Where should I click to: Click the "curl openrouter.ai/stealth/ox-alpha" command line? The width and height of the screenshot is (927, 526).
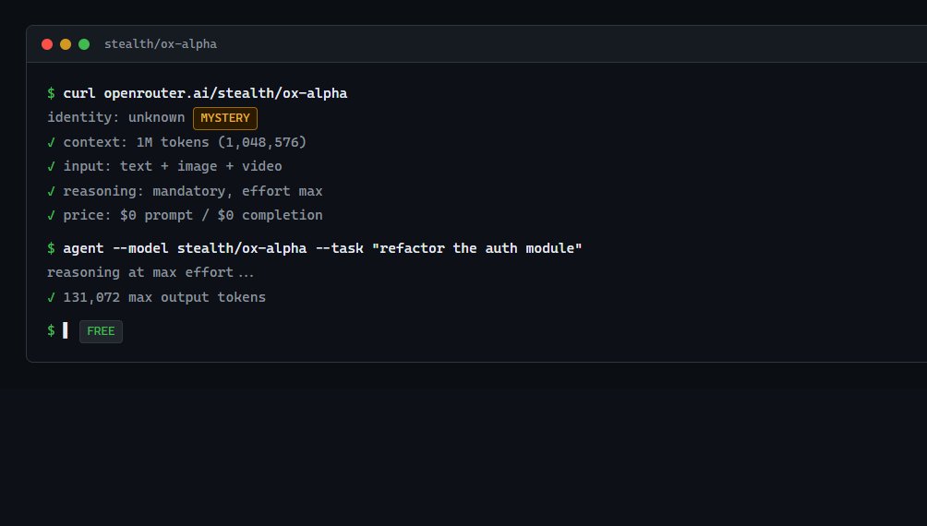198,93
